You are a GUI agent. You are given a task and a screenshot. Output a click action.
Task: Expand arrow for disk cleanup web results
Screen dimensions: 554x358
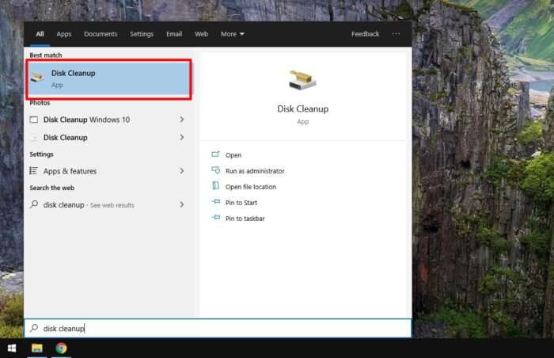point(181,204)
